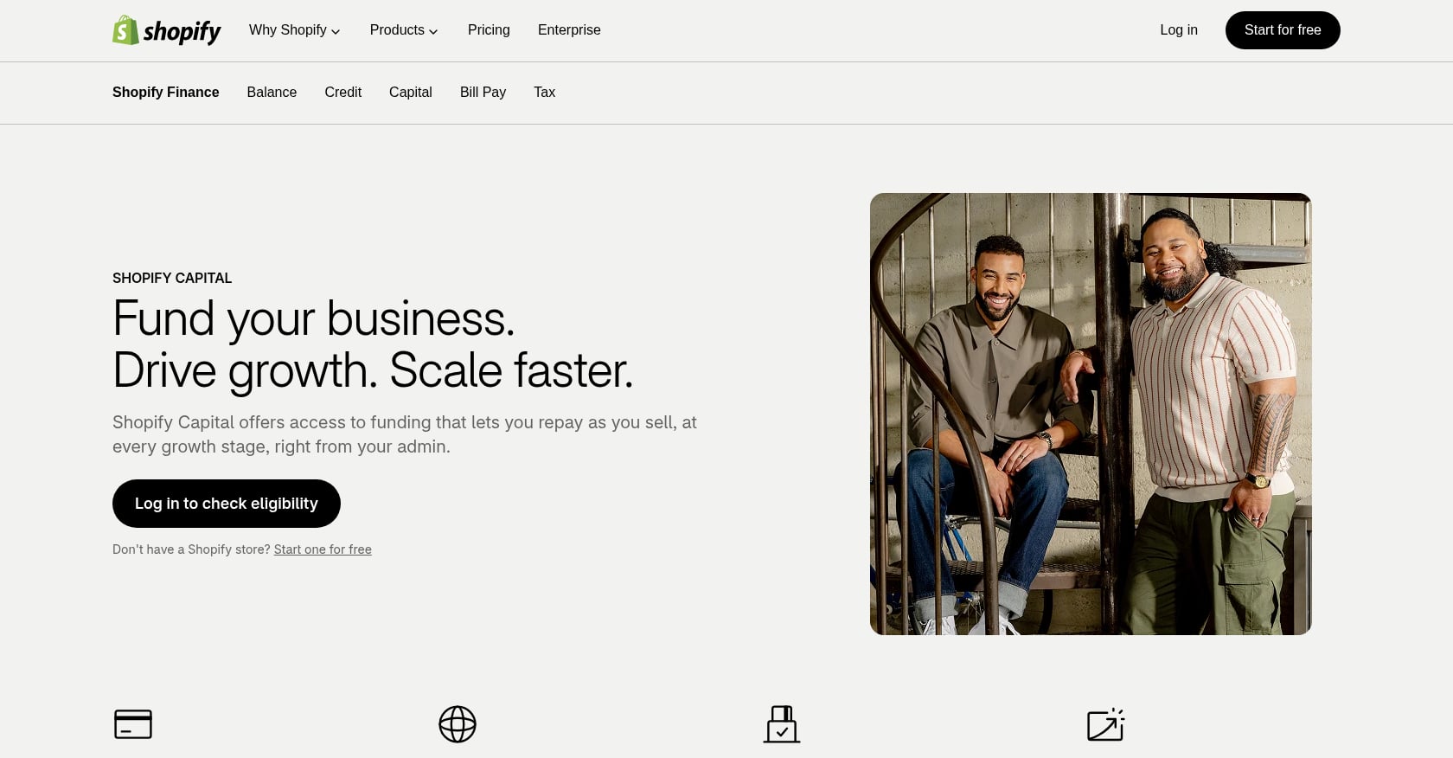The image size is (1453, 758).
Task: Click the Shopify logo
Action: pyautogui.click(x=167, y=30)
